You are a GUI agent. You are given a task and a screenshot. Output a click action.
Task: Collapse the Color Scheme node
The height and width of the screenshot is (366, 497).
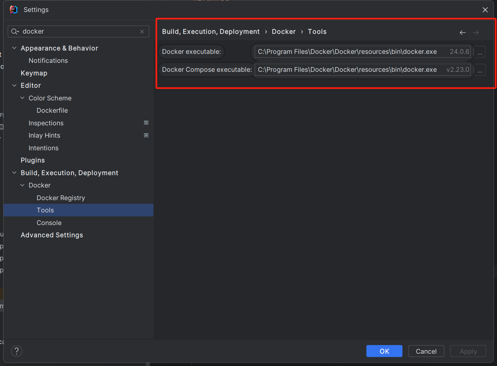tap(22, 98)
